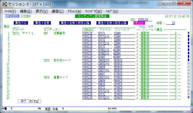Click the 属性+名称2桁目以降 button

coord(75,23)
